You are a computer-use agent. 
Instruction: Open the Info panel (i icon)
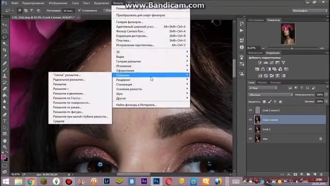tap(242, 47)
